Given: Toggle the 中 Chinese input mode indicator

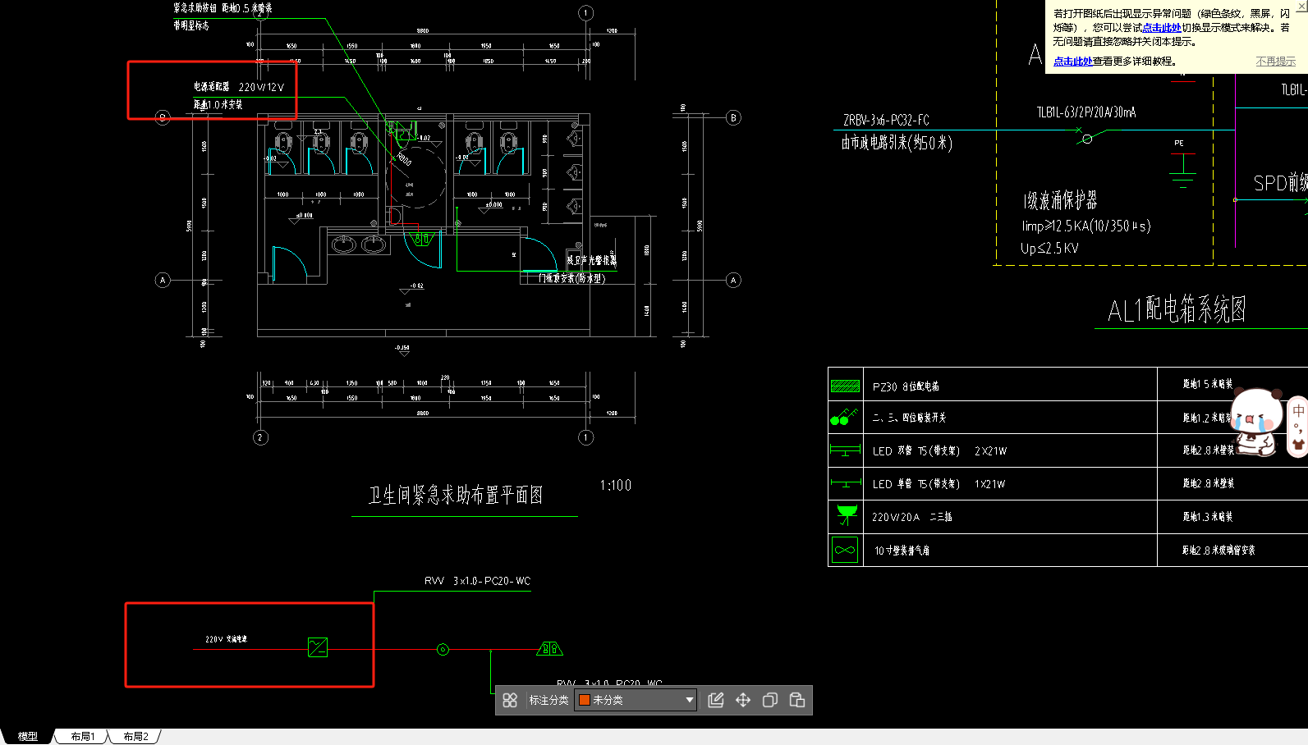Looking at the screenshot, I should click(x=1298, y=410).
